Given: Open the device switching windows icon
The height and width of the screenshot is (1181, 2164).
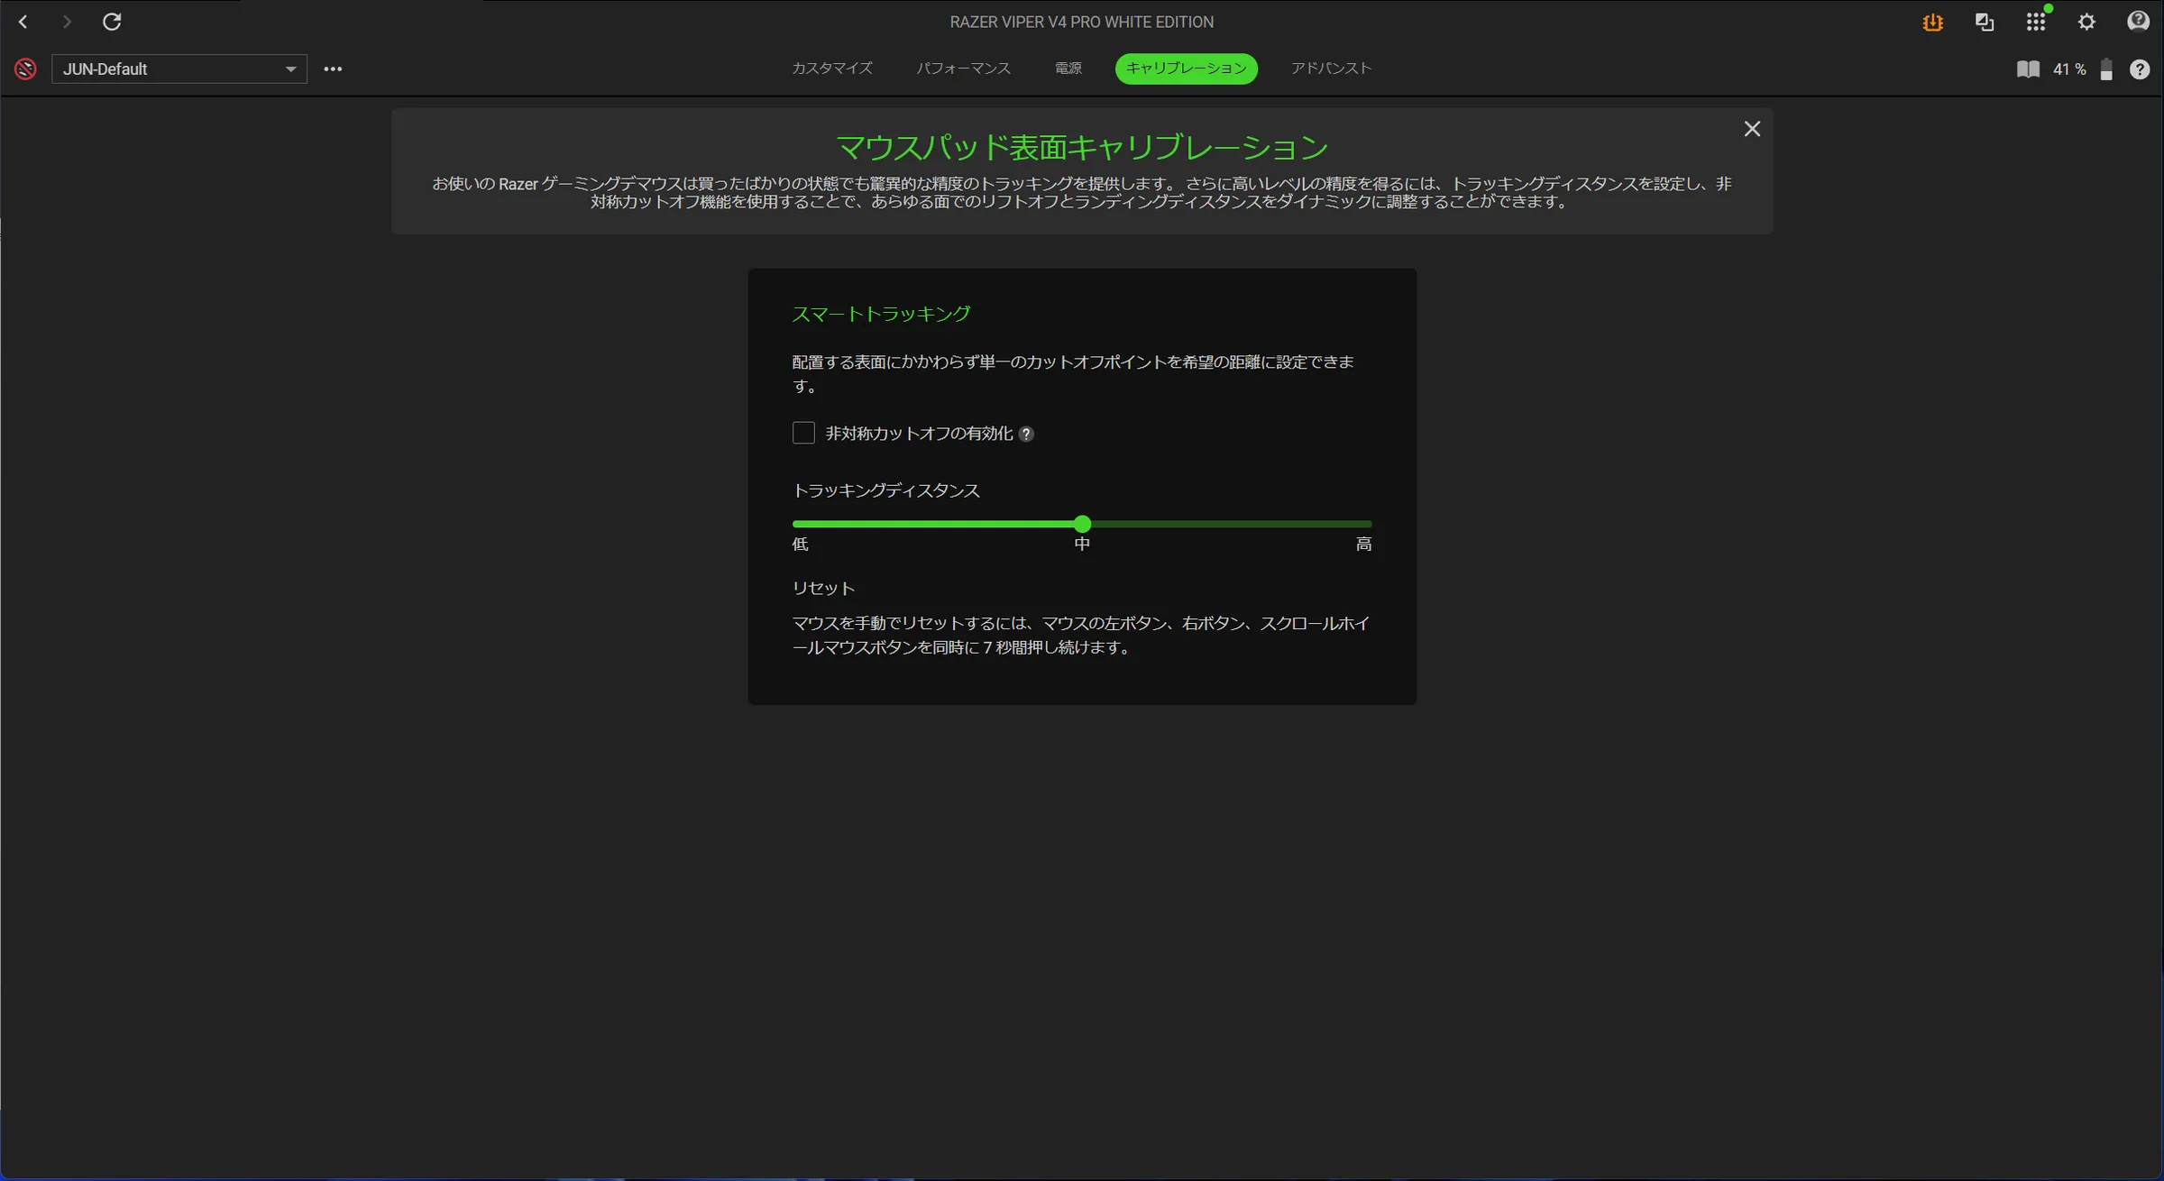Looking at the screenshot, I should pos(1985,23).
